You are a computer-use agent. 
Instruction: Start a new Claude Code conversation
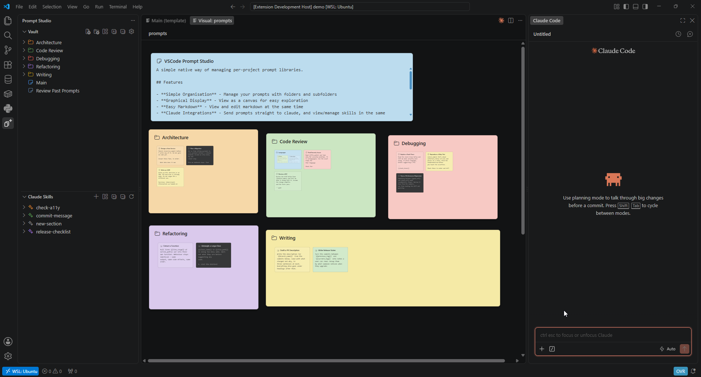click(690, 34)
